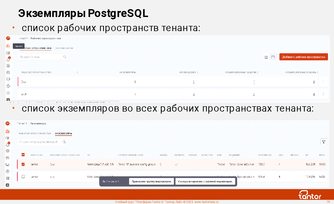This screenshot has height=204, width=334.
Task: Switch to Рабочие пространства tab in instances view
Action: coord(35,133)
